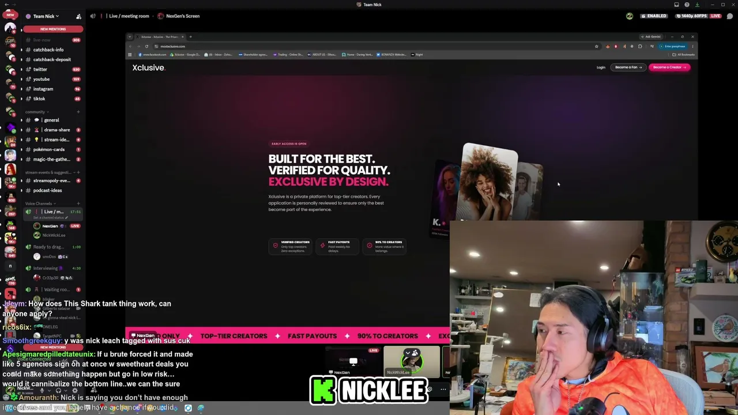This screenshot has width=738, height=415.
Task: Create a channel in the community category
Action: (78, 112)
